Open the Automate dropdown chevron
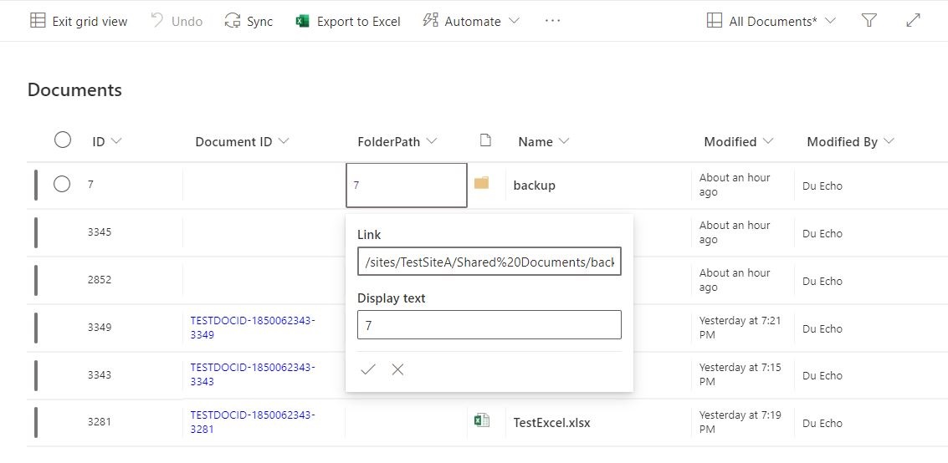Viewport: 948px width, 463px height. 514,21
